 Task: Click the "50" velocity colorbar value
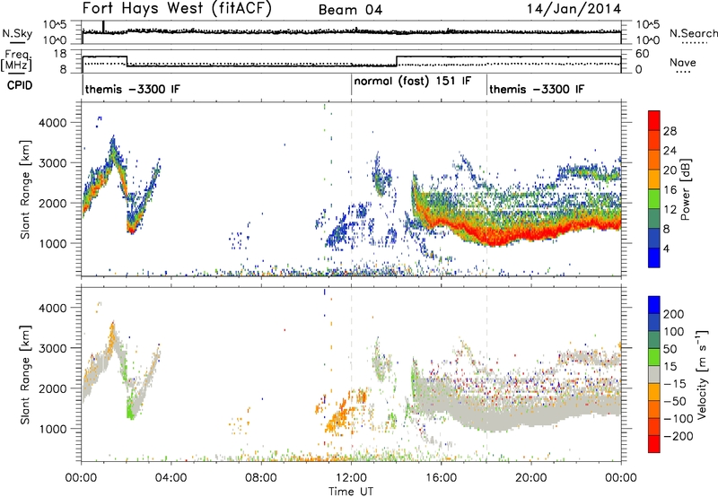click(670, 349)
